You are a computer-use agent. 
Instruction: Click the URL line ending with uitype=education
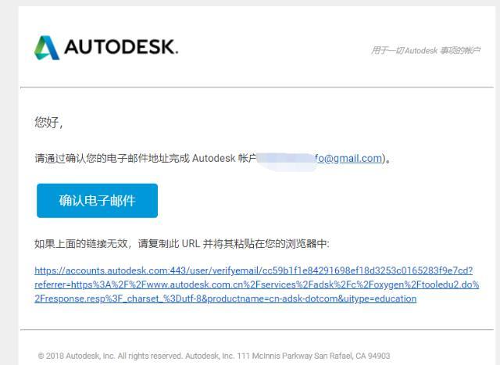226,299
